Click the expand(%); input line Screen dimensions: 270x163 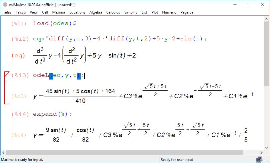point(53,114)
